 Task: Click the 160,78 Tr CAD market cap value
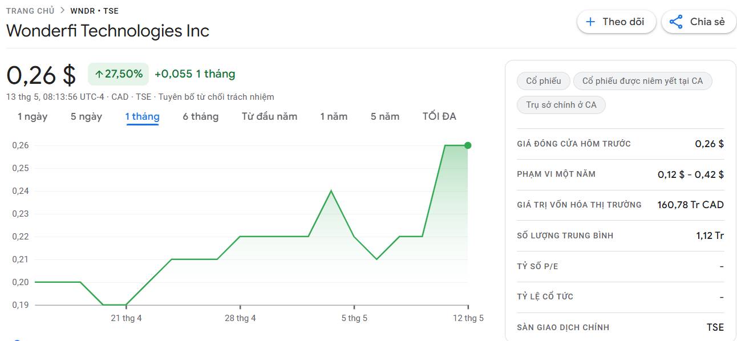(x=690, y=205)
